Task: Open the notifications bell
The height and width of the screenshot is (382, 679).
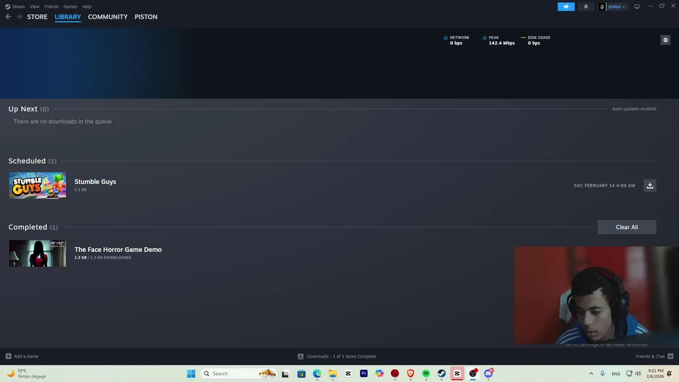Action: coord(586,6)
